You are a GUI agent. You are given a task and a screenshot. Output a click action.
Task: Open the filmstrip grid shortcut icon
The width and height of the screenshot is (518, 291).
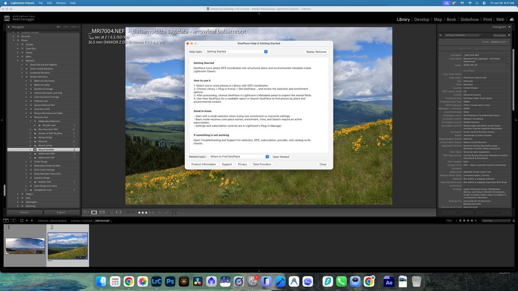pos(22,221)
